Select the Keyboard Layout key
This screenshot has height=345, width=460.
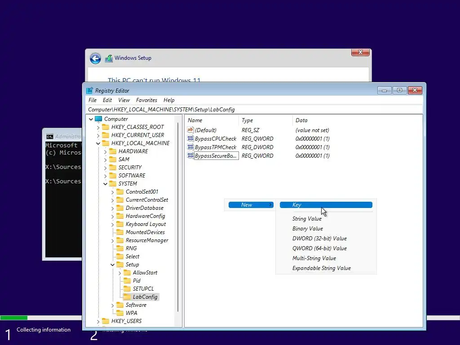pyautogui.click(x=146, y=224)
